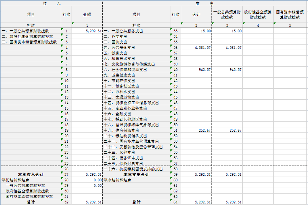The width and height of the screenshot is (308, 205).
Task: Click the 本年收入合计 cell
Action: [x=31, y=175]
